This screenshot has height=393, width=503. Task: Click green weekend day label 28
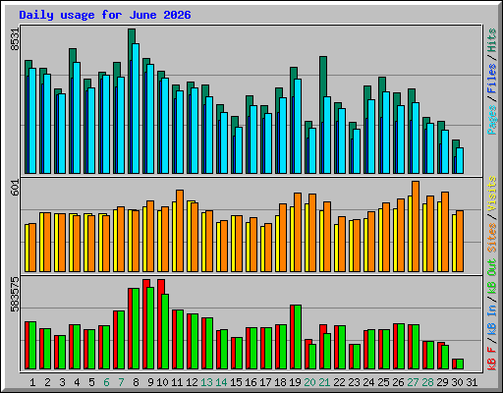[x=427, y=382]
